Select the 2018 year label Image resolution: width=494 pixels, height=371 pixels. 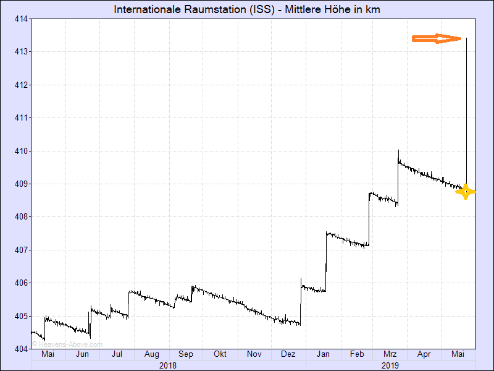pyautogui.click(x=167, y=365)
